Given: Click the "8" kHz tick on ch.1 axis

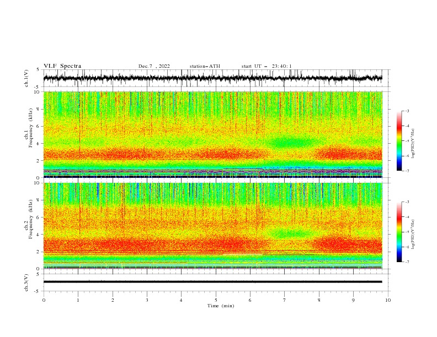Looking at the screenshot, I should tap(39, 109).
